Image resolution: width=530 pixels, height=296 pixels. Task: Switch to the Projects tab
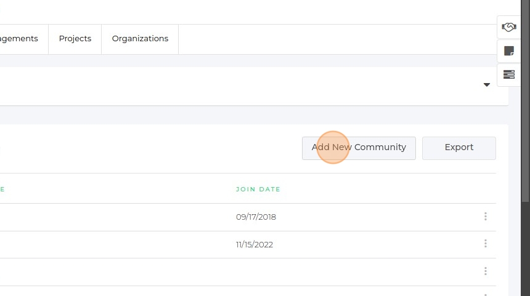(75, 39)
